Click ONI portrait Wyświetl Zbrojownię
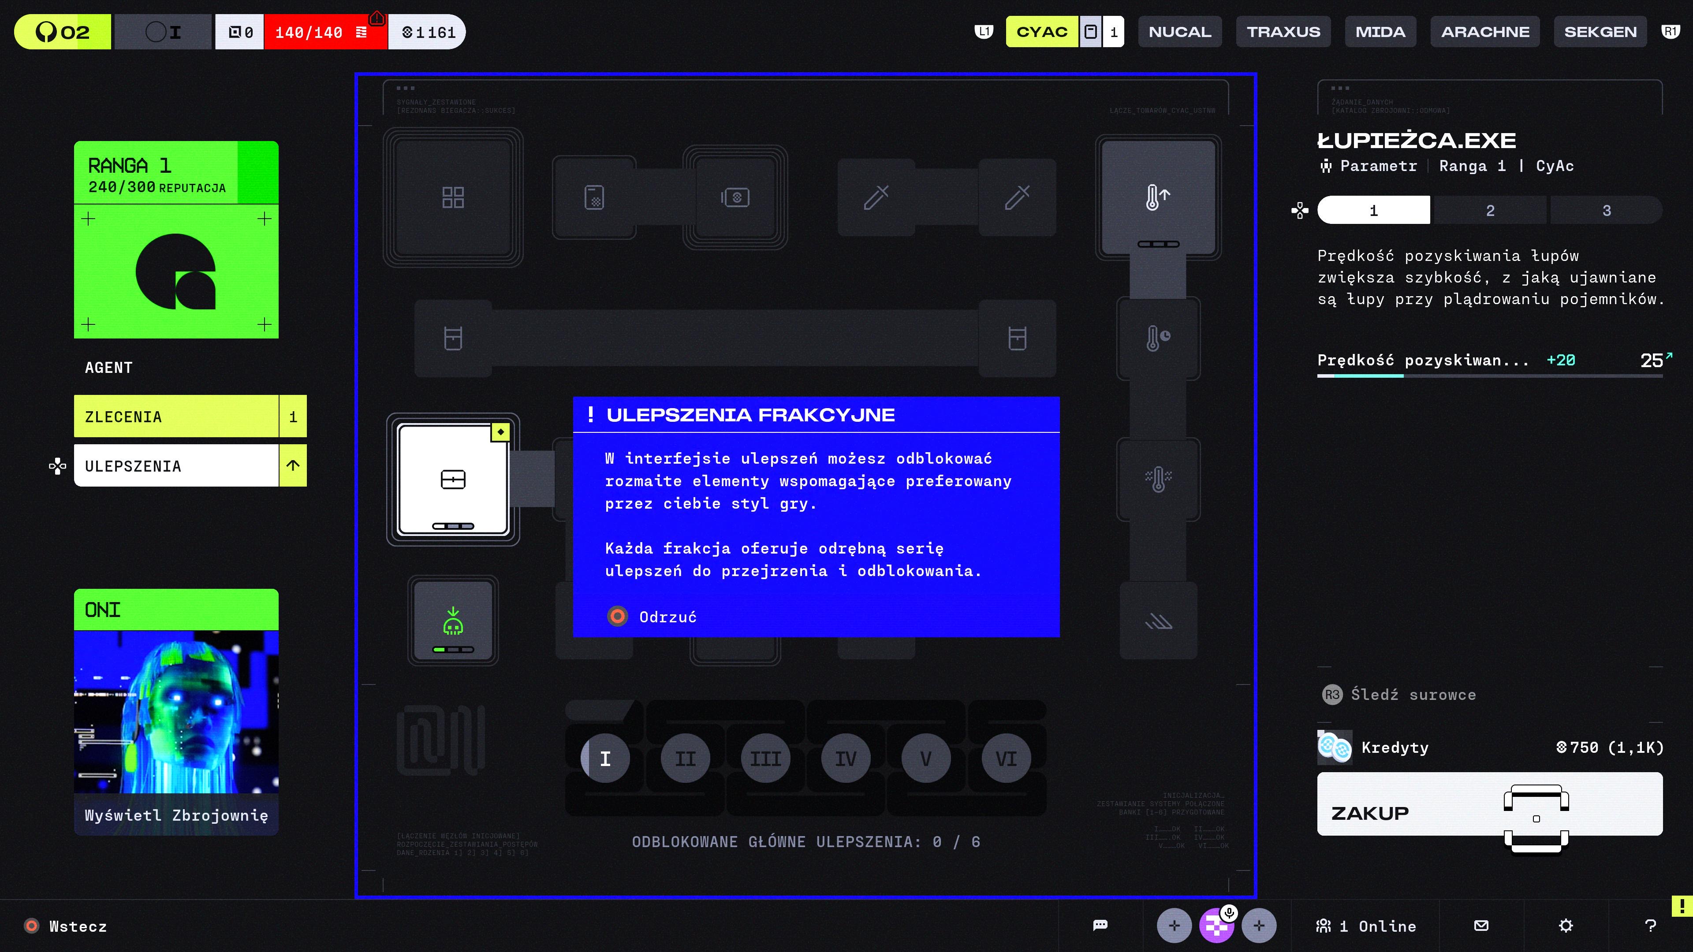 (x=176, y=814)
